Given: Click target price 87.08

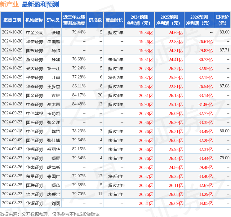Looking at the screenshot, I should click(224, 86).
